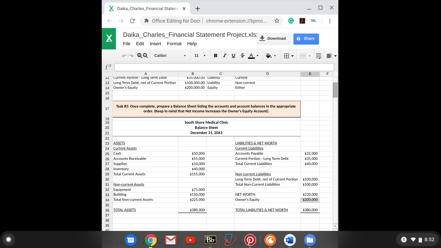Open the horizontal alignment dropdown
Viewport: 441px width, 248px height.
tap(330, 55)
